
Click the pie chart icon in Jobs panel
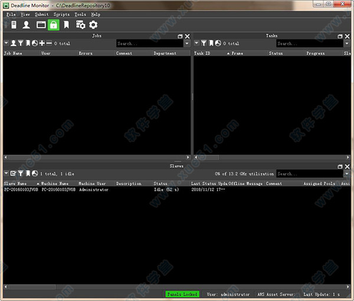tap(35, 43)
